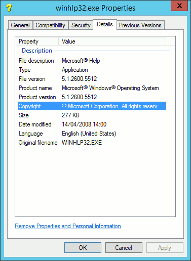The width and height of the screenshot is (191, 261).
Task: Click Microsoft® Windows® Operating System value
Action: coord(110,88)
